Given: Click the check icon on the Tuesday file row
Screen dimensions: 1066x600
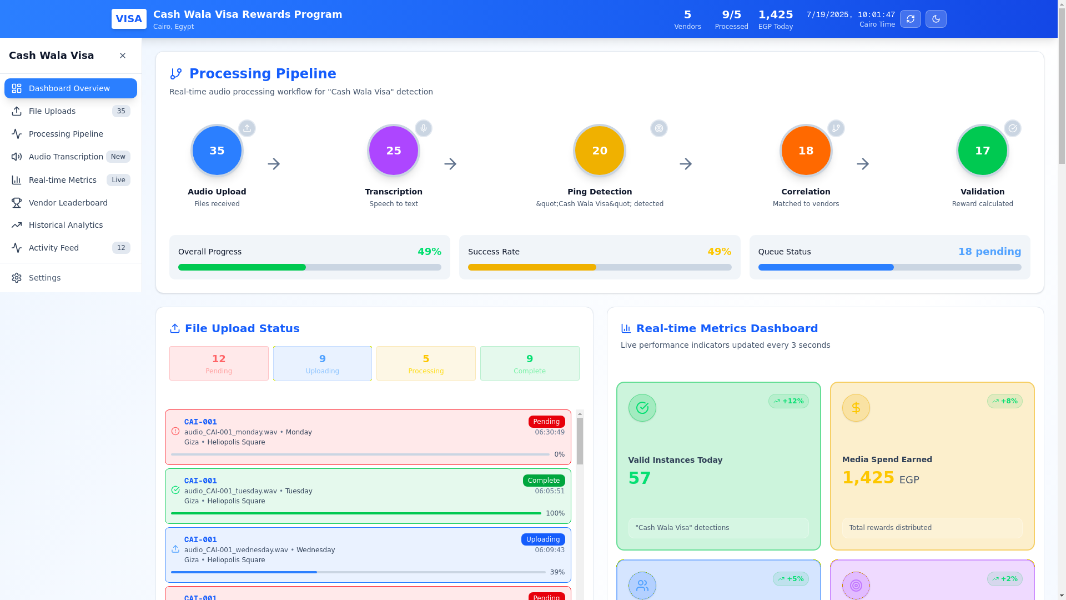Looking at the screenshot, I should point(175,490).
